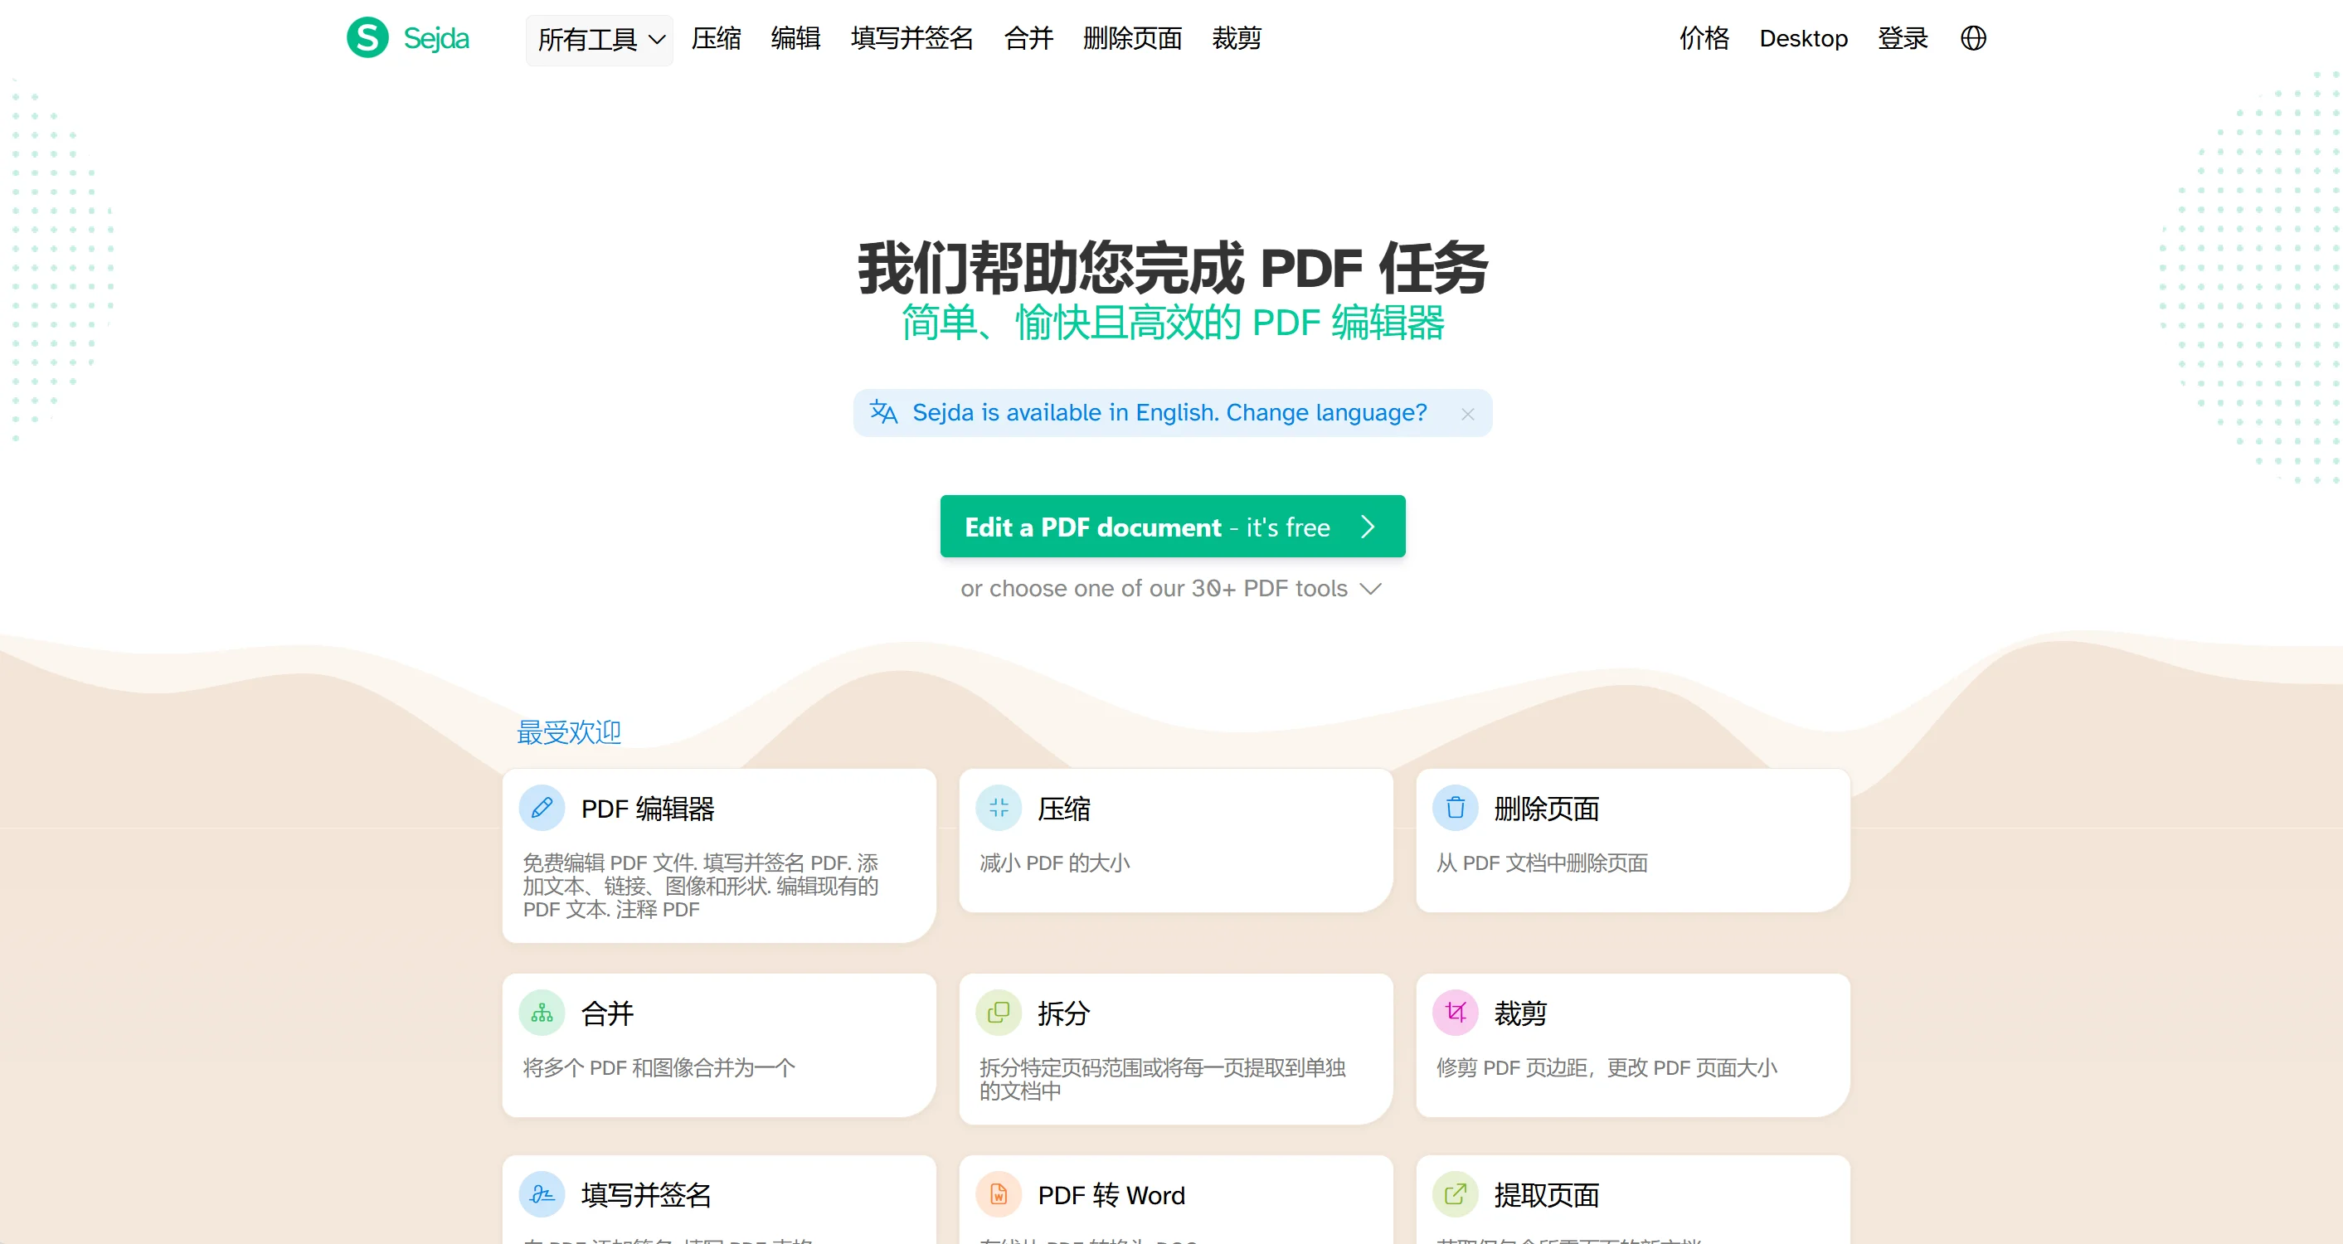Open the 提取页面 tool card title

(1546, 1195)
